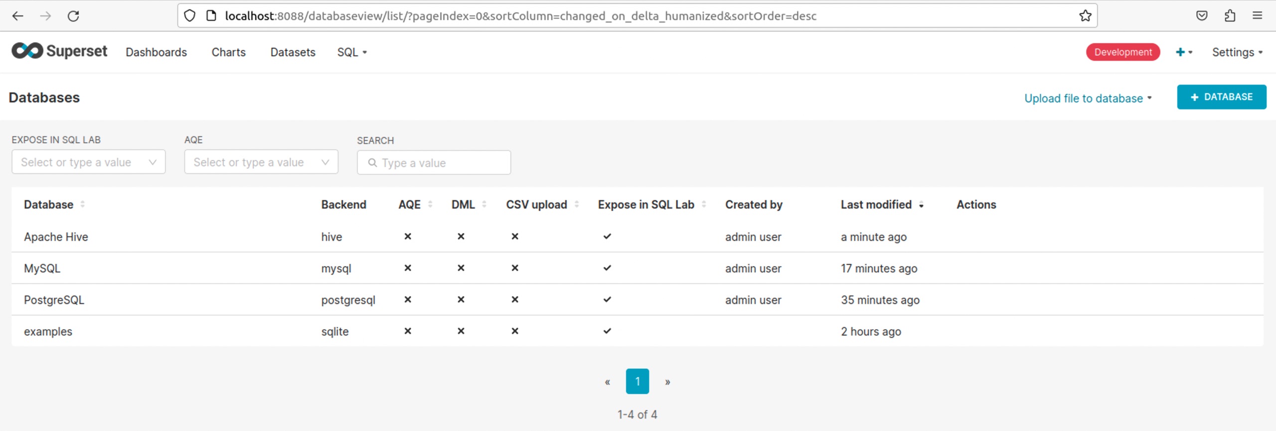Screen dimensions: 1276x431
Task: Open Upload file to database dropdown
Action: pyautogui.click(x=1088, y=98)
